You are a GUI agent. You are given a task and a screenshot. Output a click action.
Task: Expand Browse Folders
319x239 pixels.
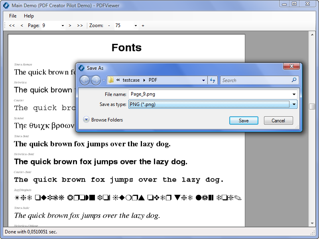pos(103,120)
